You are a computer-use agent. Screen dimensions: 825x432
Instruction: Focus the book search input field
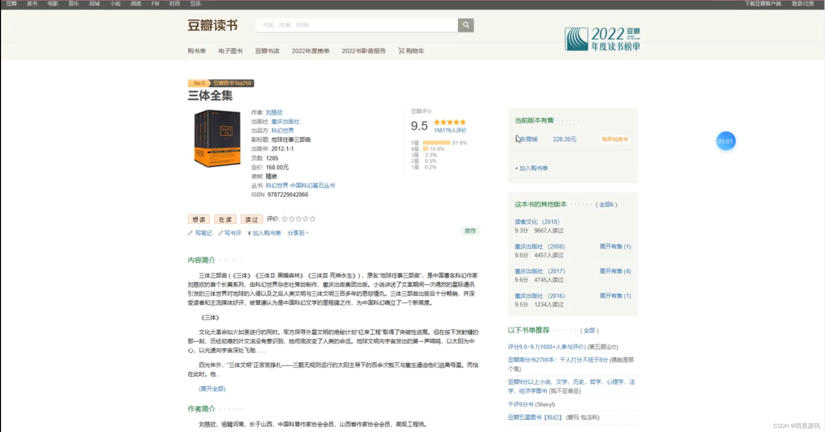(357, 25)
